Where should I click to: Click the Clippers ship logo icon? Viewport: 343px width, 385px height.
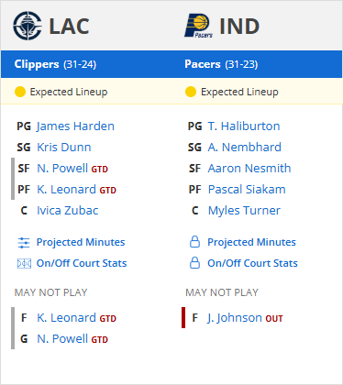(28, 26)
